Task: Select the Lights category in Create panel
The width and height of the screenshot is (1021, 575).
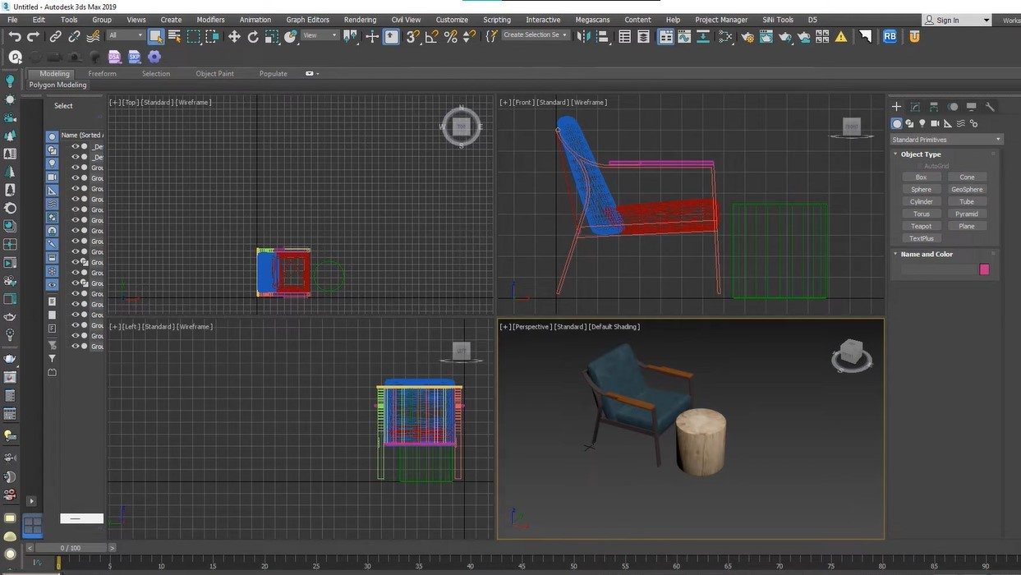Action: 922,123
